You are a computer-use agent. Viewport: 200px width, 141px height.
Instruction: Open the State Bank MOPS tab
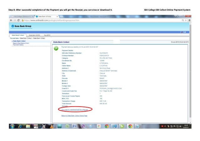click(x=34, y=35)
